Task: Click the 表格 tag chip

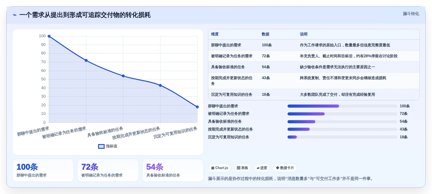Action: (x=242, y=168)
